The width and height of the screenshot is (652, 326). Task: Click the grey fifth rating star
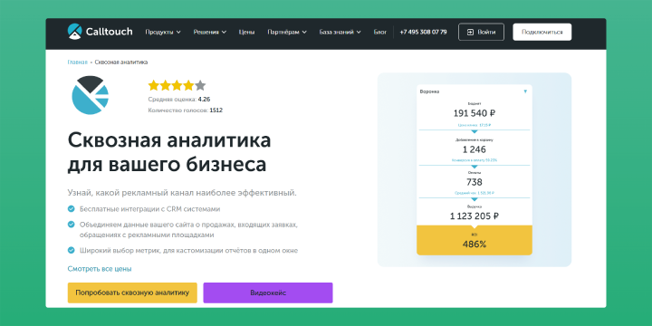pos(200,86)
